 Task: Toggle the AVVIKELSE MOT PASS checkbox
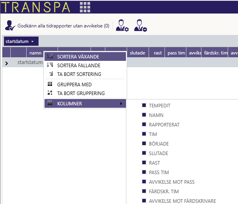click(x=144, y=181)
